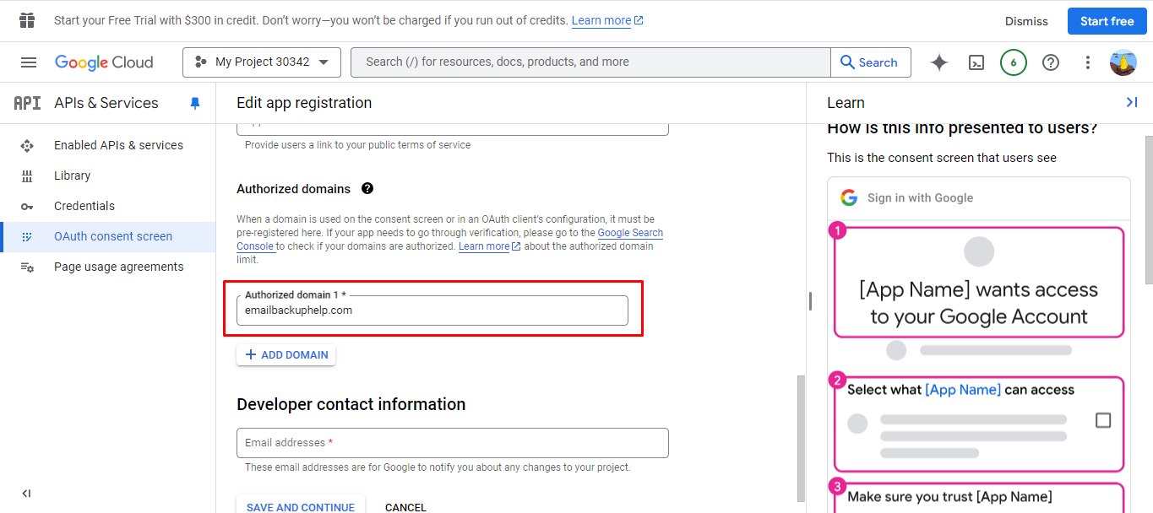The image size is (1153, 513).
Task: Focus the Email addresses input field
Action: pyautogui.click(x=452, y=443)
